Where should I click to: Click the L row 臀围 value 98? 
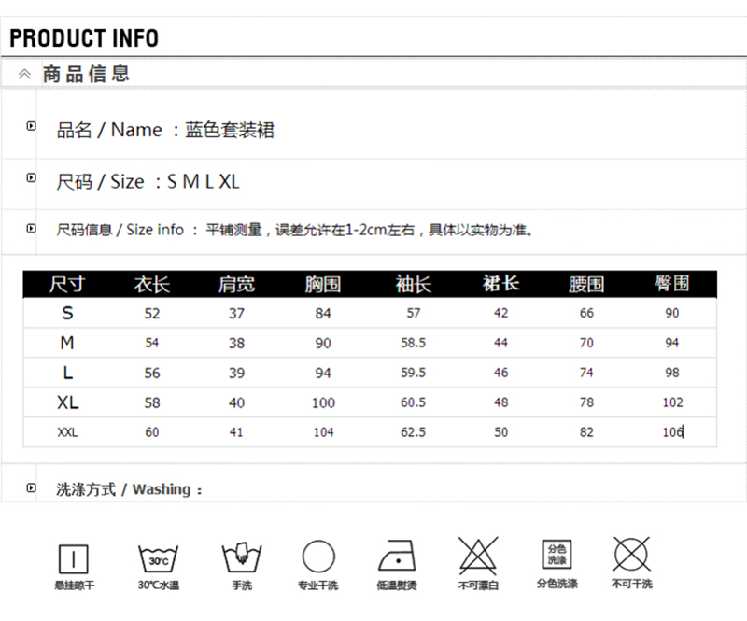672,373
